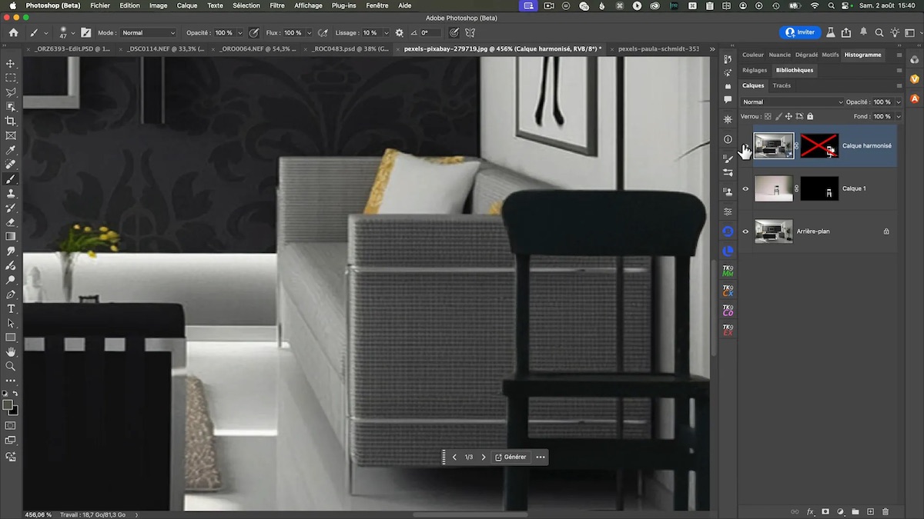Select the Zoom tool
This screenshot has height=519, width=924.
(x=11, y=366)
